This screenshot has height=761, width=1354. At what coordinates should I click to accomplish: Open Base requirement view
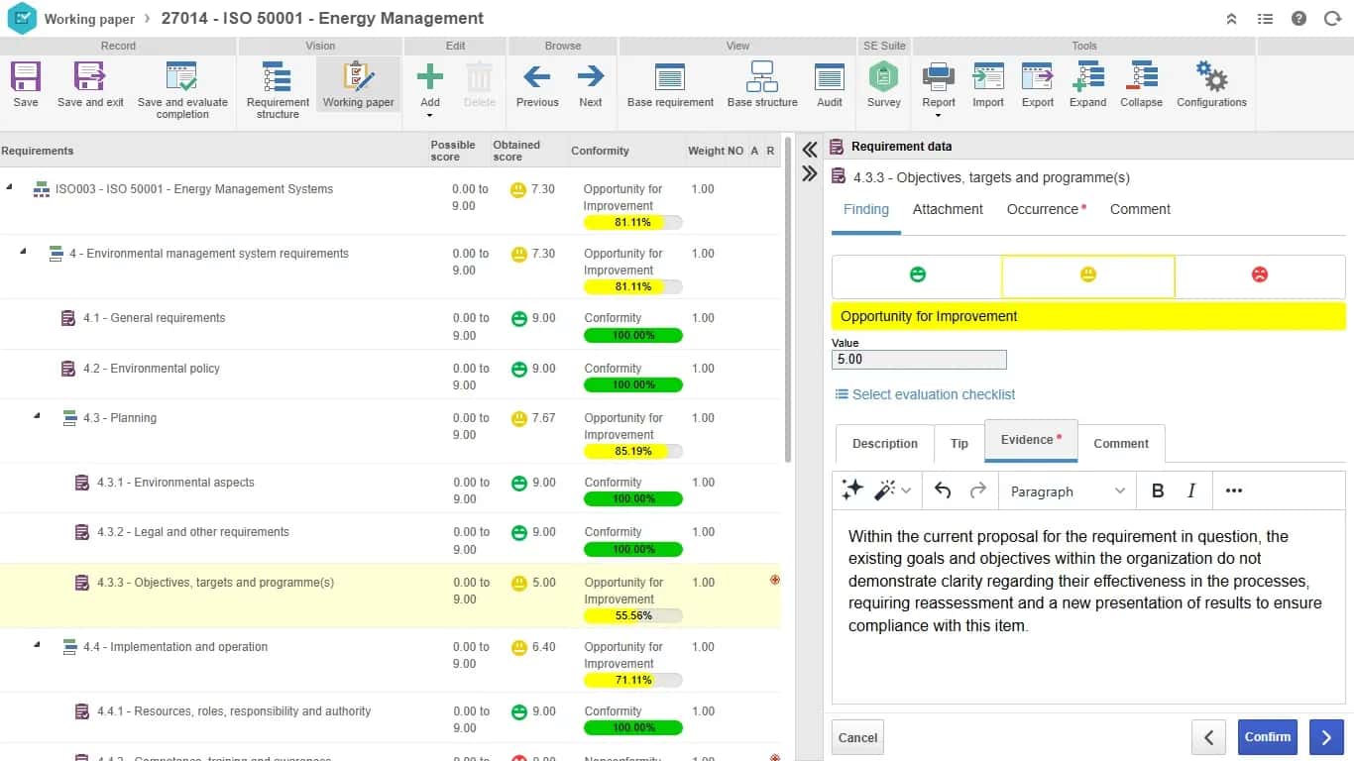pyautogui.click(x=670, y=84)
